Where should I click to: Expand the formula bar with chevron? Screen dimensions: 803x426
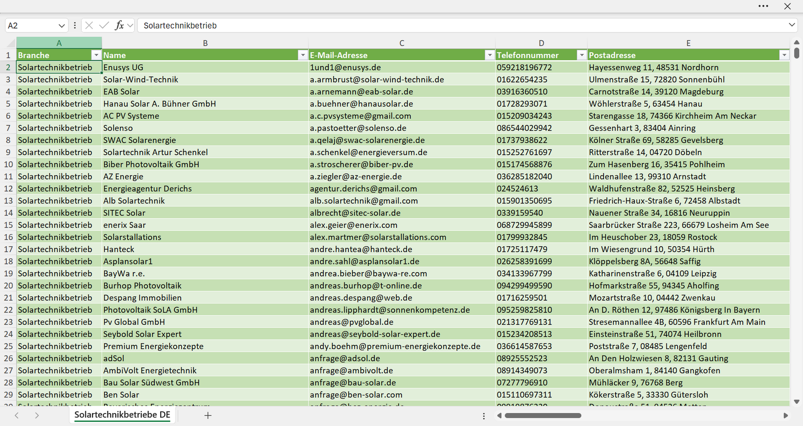(x=792, y=25)
